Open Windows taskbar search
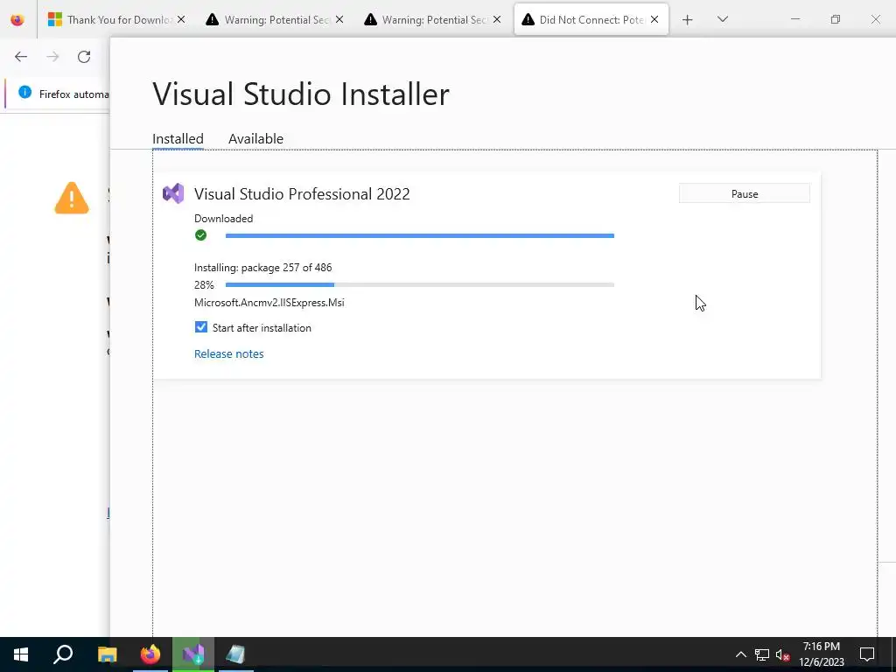The width and height of the screenshot is (896, 672). pos(63,654)
